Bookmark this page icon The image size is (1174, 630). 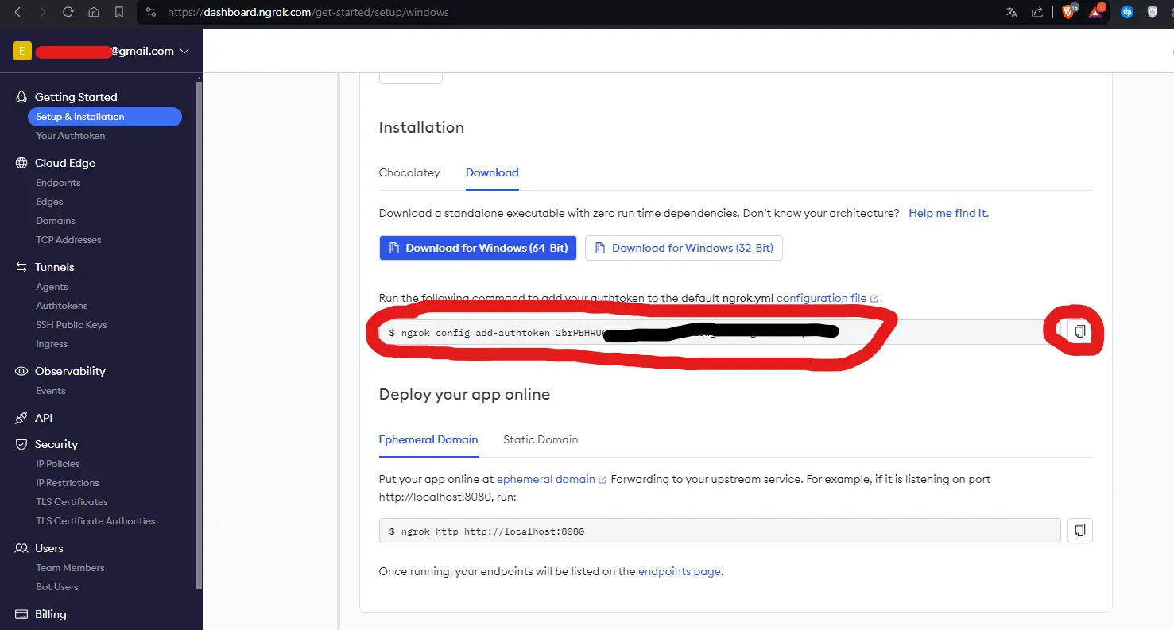(119, 12)
